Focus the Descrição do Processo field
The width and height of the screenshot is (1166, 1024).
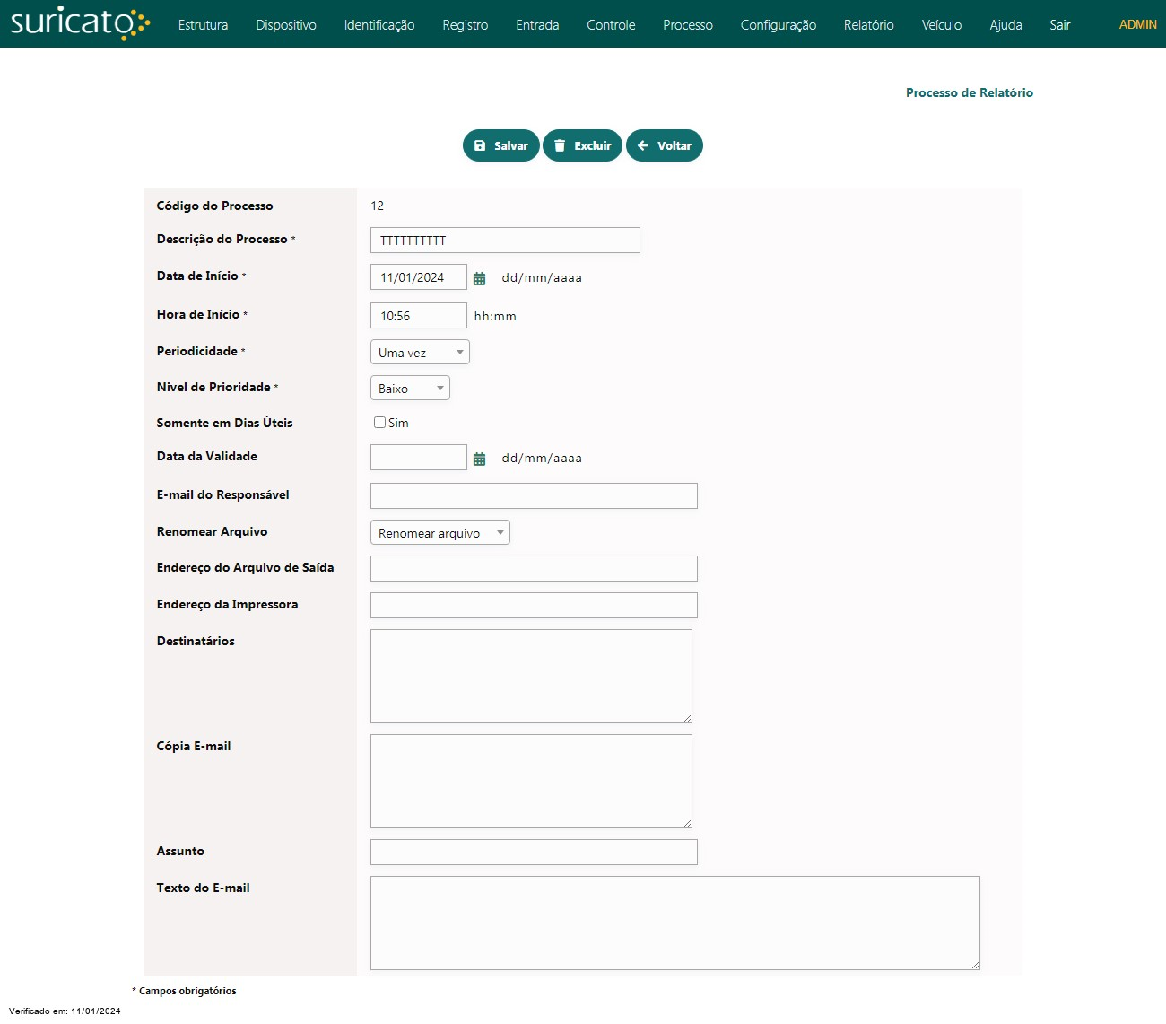point(505,241)
